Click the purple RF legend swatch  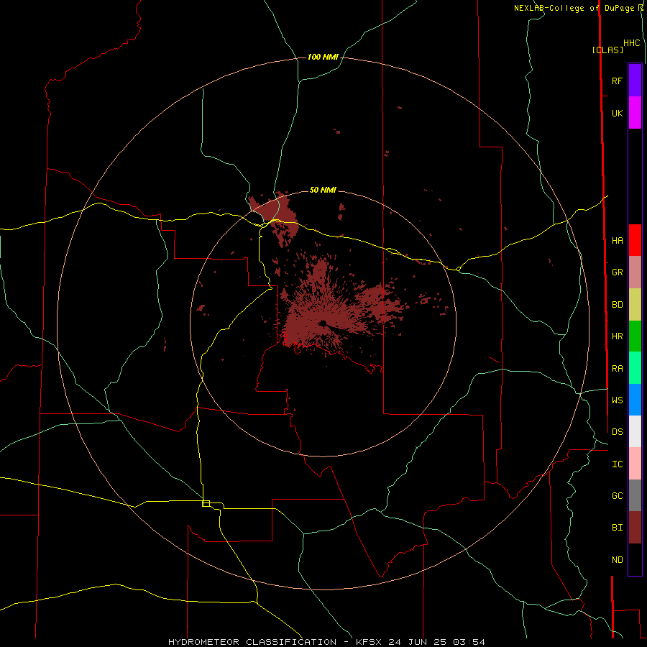click(635, 81)
